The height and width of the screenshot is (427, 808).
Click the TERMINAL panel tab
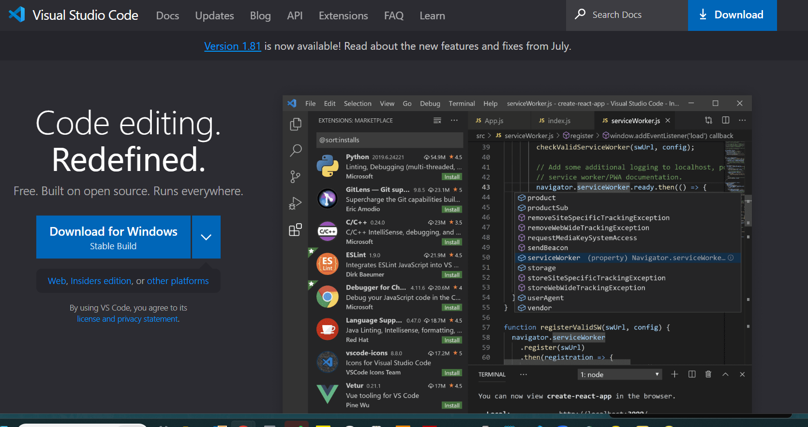click(492, 374)
